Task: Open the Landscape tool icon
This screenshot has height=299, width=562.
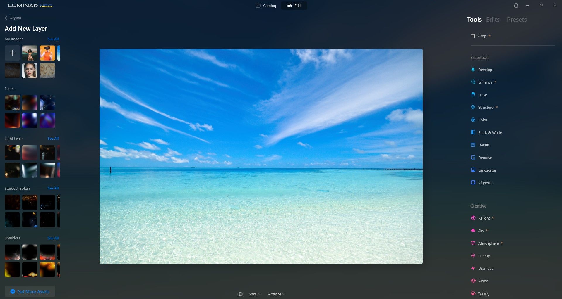Action: pos(473,170)
